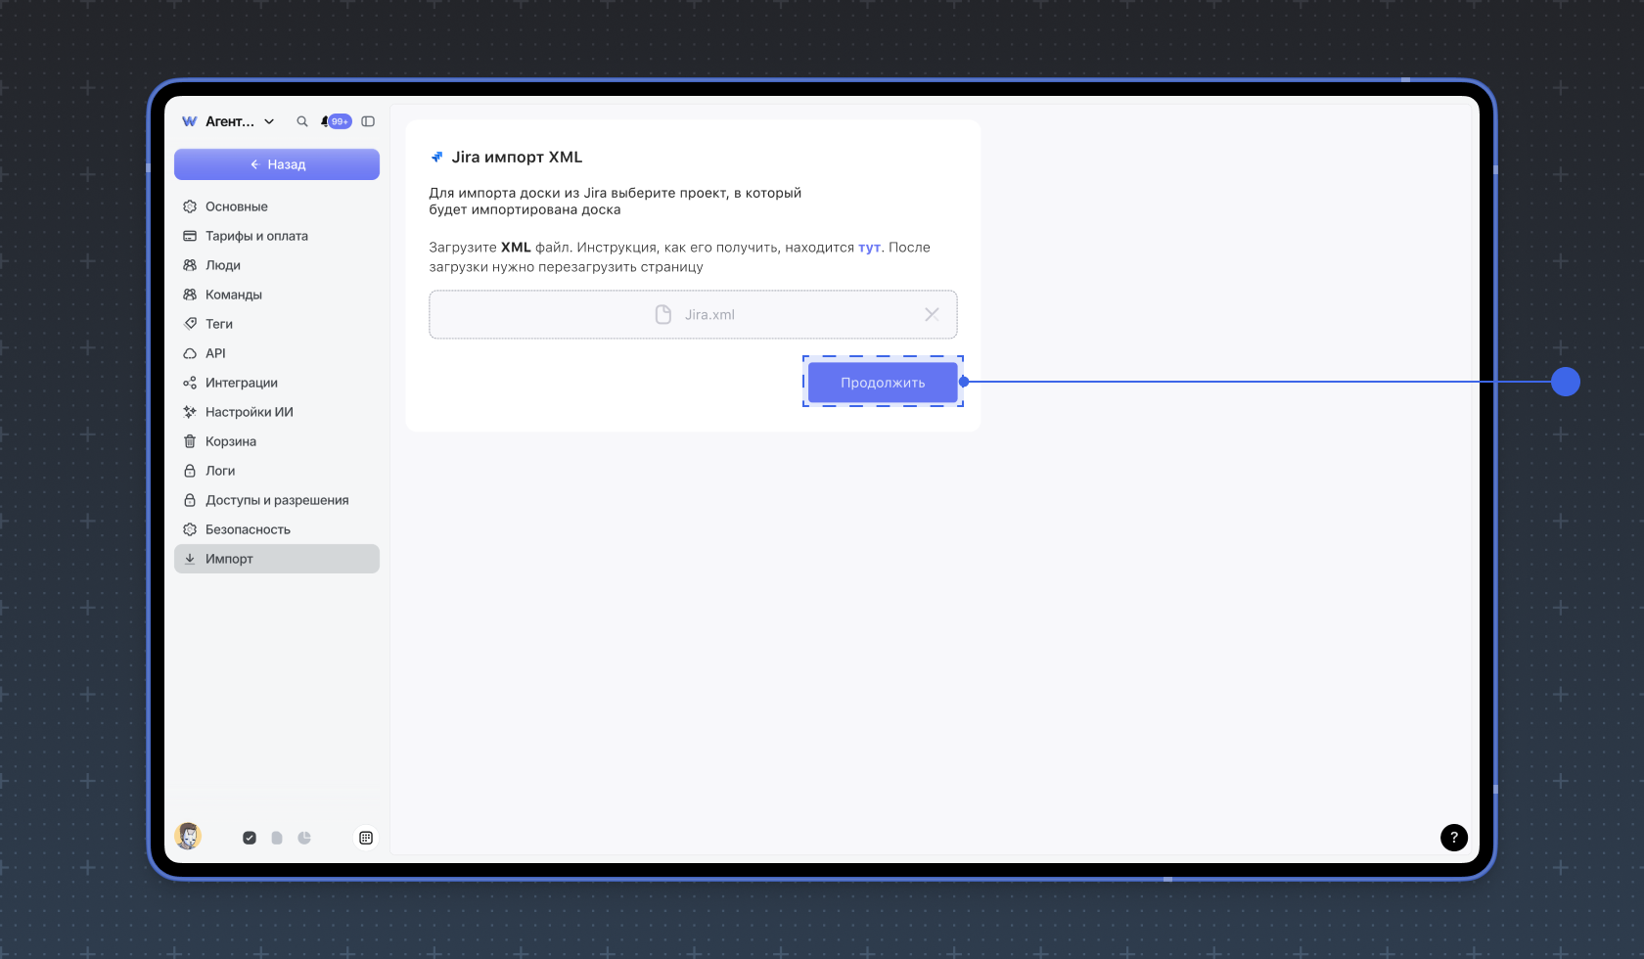Select Команды in the settings sidebar
The width and height of the screenshot is (1644, 959).
tap(277, 295)
